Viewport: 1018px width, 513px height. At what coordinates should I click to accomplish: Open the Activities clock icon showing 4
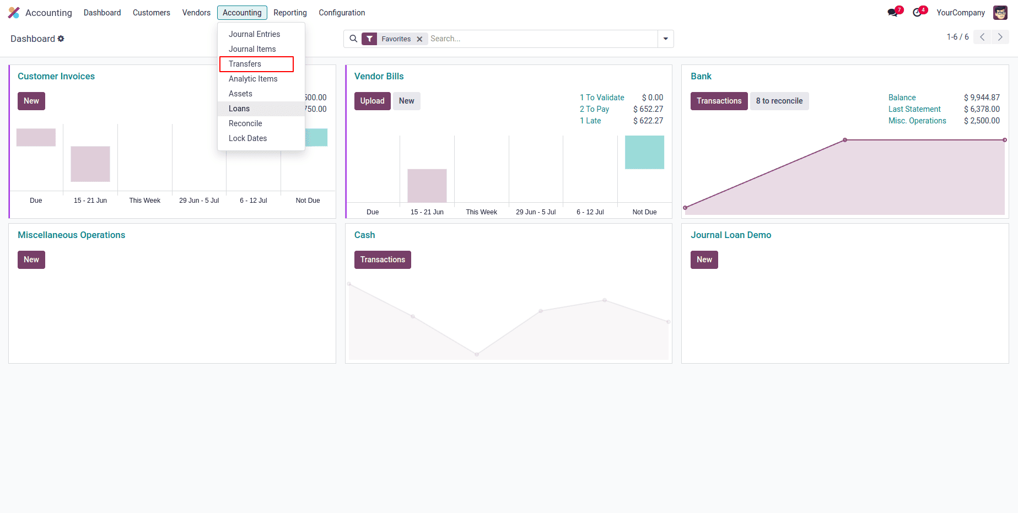[918, 11]
